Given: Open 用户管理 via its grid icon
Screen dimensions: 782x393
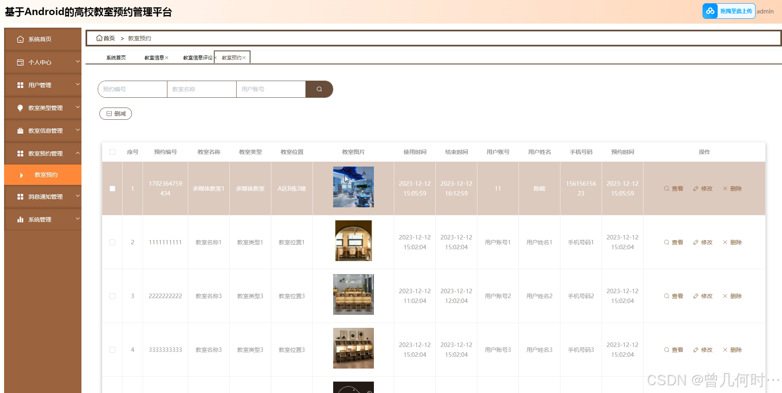Looking at the screenshot, I should tap(20, 85).
